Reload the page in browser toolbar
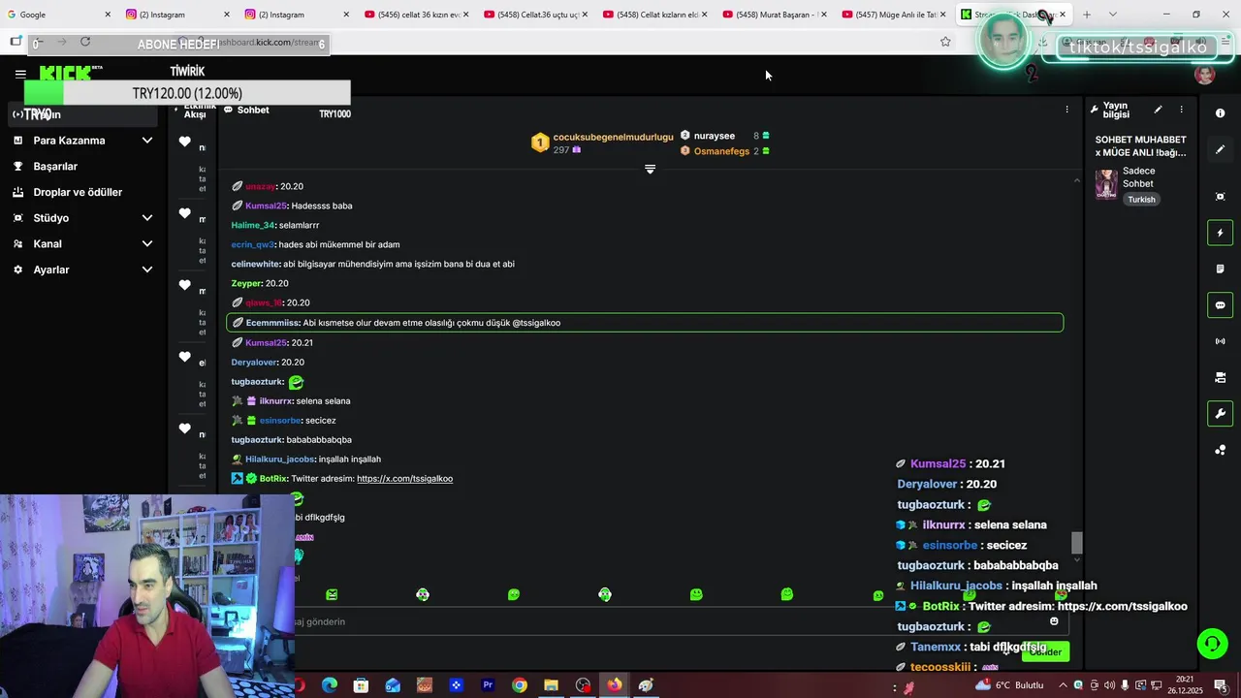 pos(85,42)
